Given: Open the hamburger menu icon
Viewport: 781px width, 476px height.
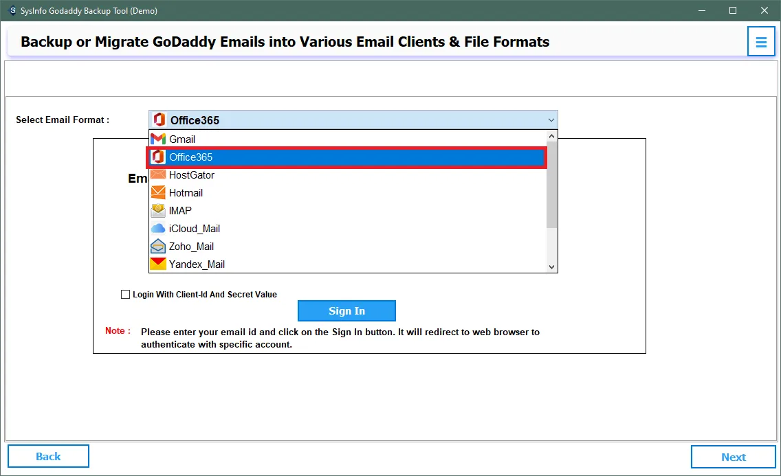Looking at the screenshot, I should (760, 42).
